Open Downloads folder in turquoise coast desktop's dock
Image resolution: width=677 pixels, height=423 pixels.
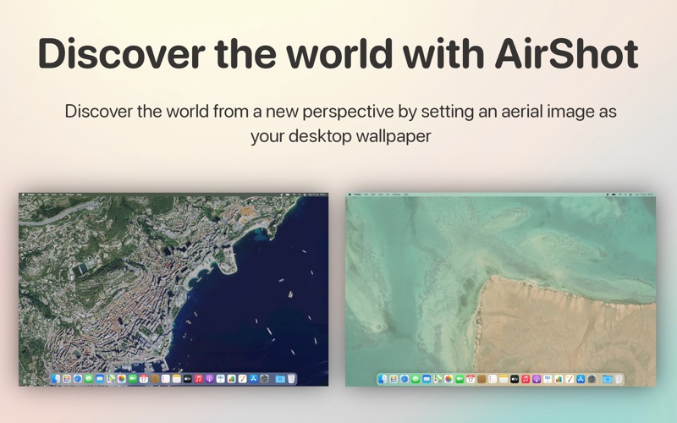(x=607, y=379)
